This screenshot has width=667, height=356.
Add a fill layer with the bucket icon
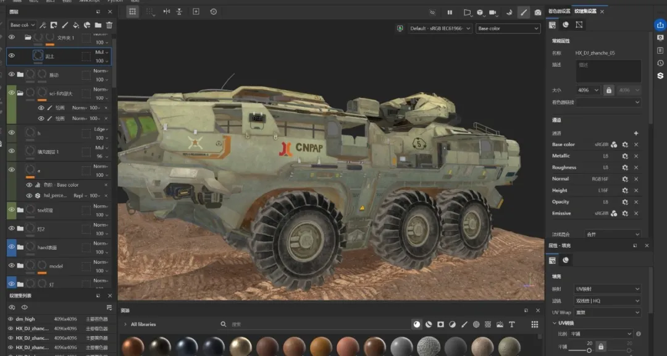click(x=76, y=25)
